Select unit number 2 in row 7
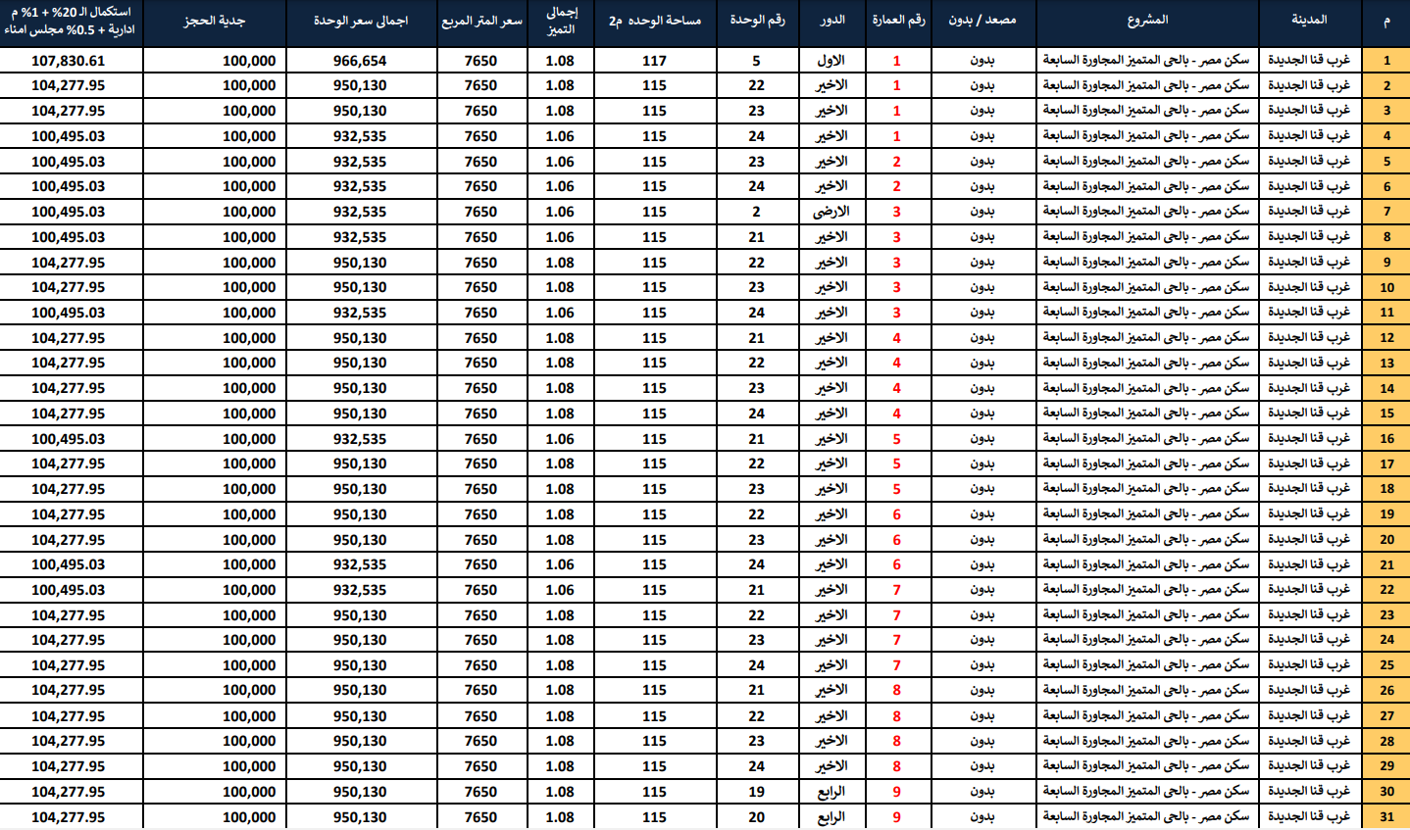 tap(756, 212)
